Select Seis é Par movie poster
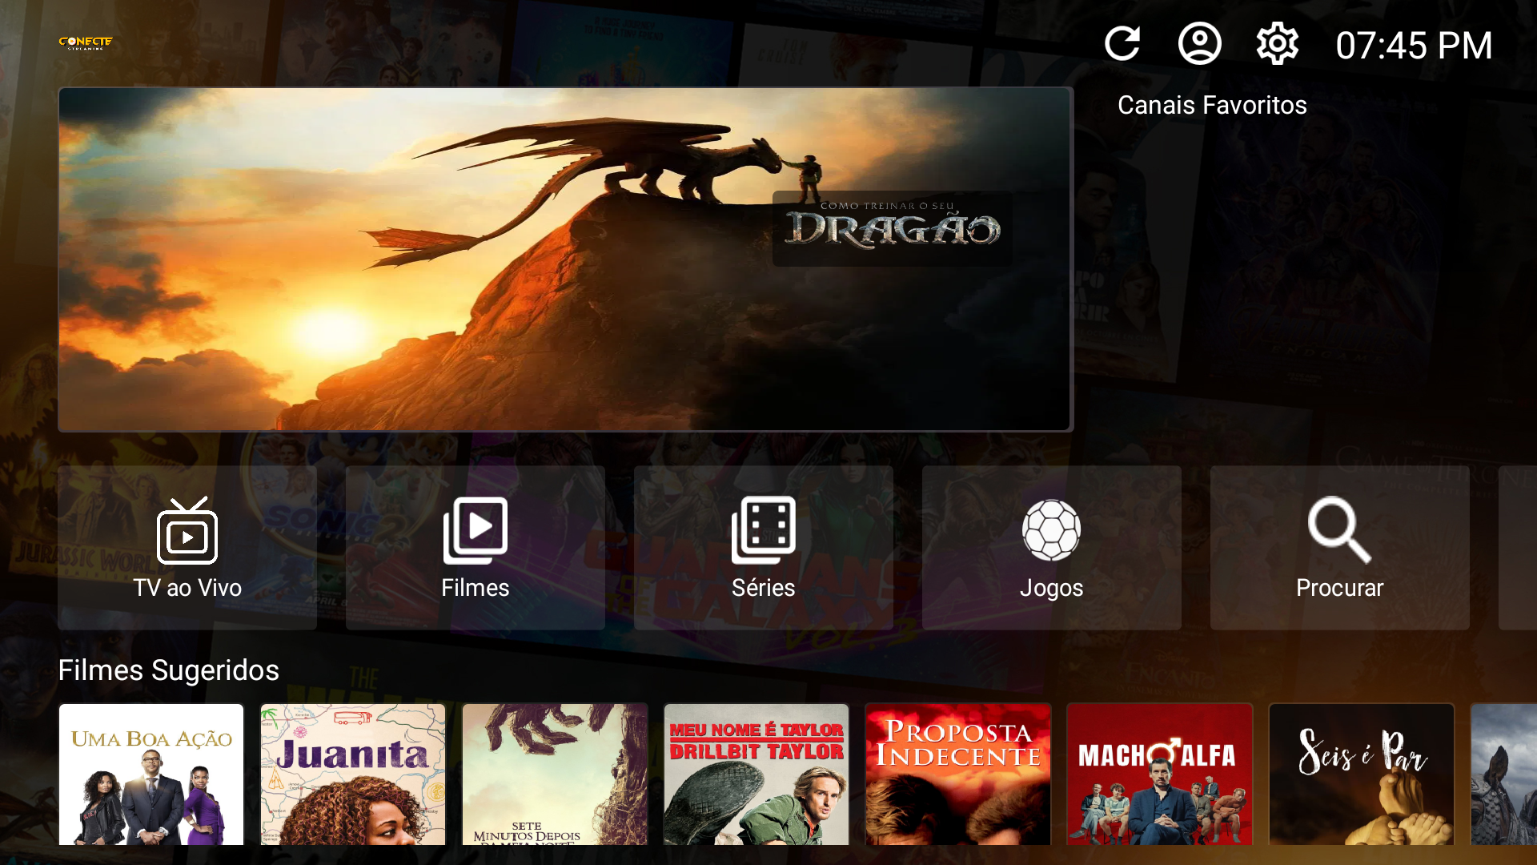The image size is (1537, 865). tap(1362, 774)
